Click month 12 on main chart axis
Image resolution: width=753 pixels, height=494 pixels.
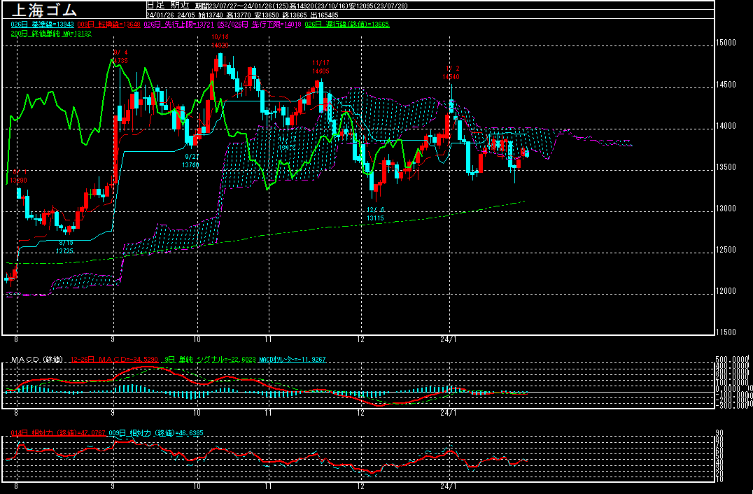(x=360, y=339)
